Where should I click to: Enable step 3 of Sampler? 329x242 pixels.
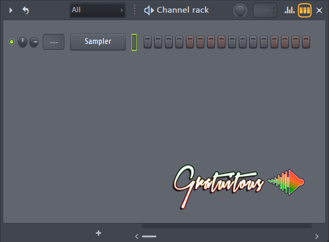(x=168, y=42)
